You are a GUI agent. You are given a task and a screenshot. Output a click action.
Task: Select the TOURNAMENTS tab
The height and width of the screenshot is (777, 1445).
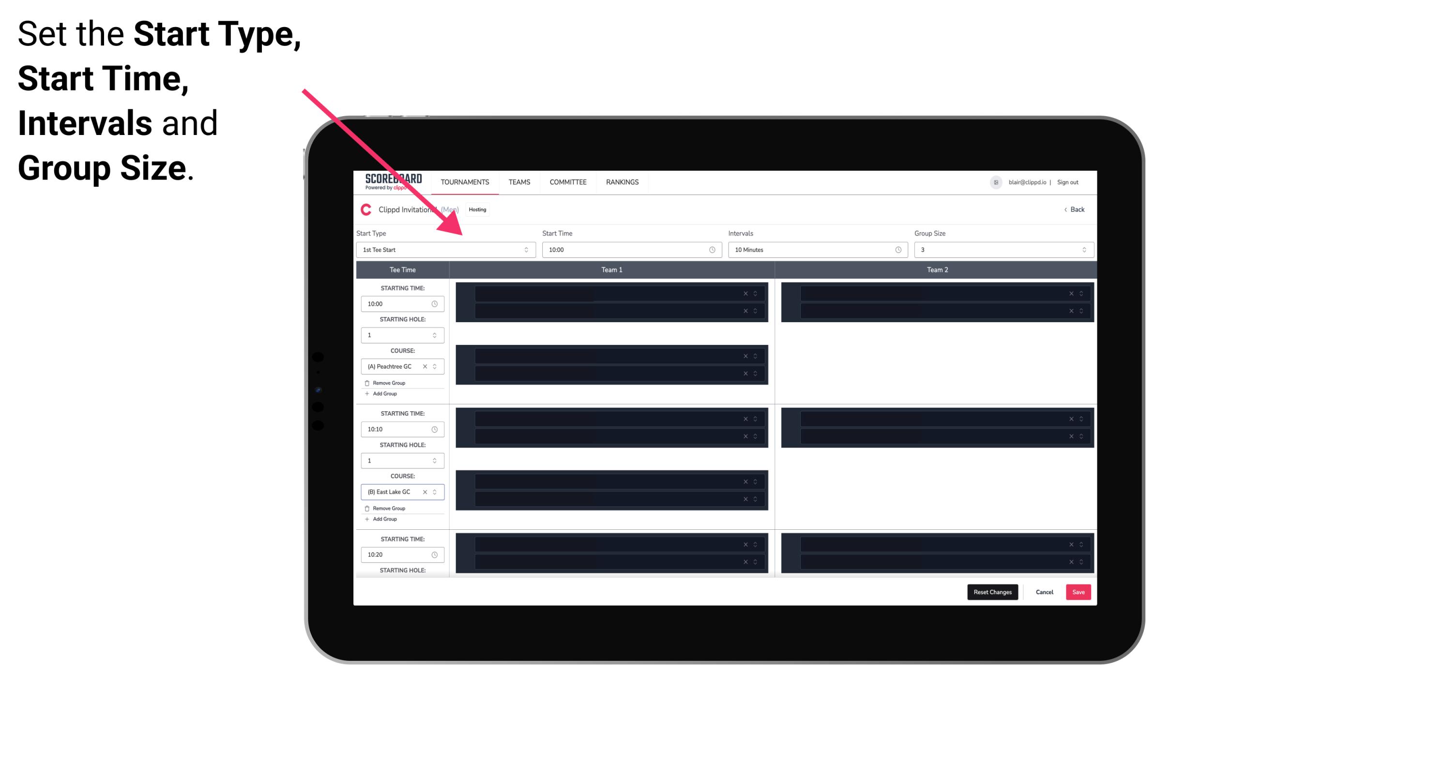pyautogui.click(x=465, y=182)
